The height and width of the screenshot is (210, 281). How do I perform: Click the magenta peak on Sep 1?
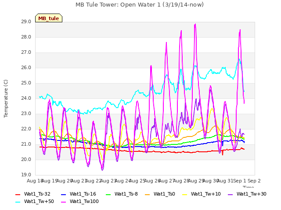[240, 30]
